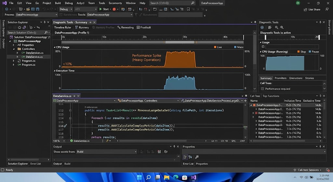
Task: Open the Project menu
Action: click(47, 3)
